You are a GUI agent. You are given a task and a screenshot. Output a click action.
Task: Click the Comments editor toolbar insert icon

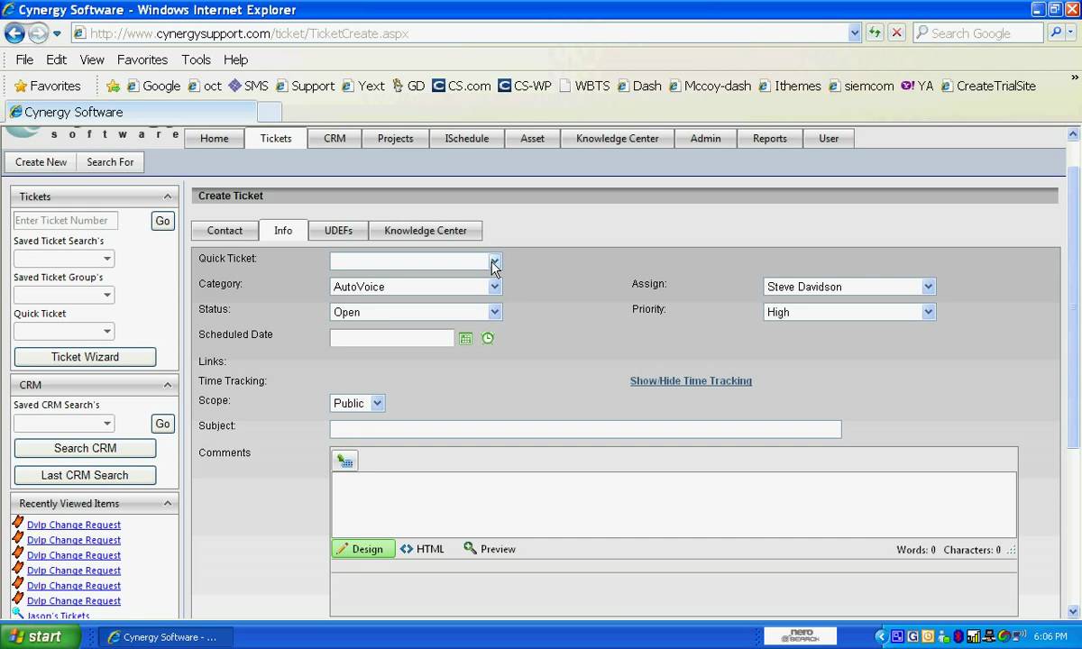click(x=345, y=462)
